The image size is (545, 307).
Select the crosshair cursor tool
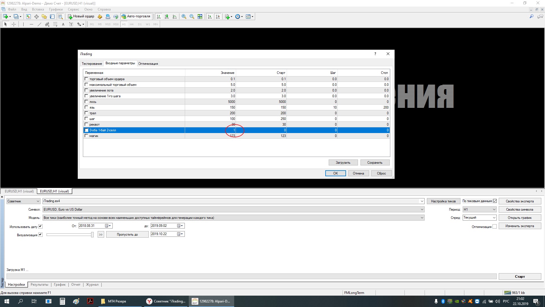tap(14, 24)
